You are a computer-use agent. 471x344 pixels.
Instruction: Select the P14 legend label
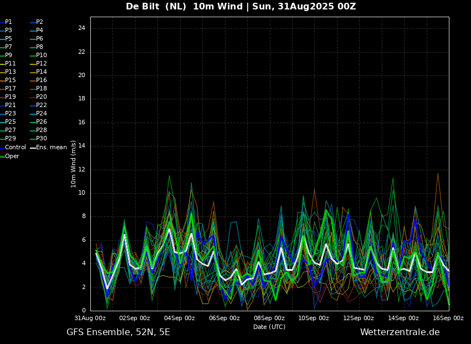point(42,72)
